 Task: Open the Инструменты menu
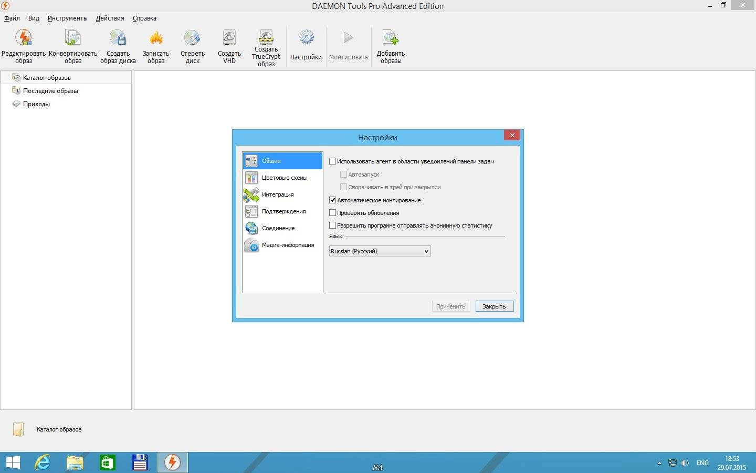tap(67, 18)
